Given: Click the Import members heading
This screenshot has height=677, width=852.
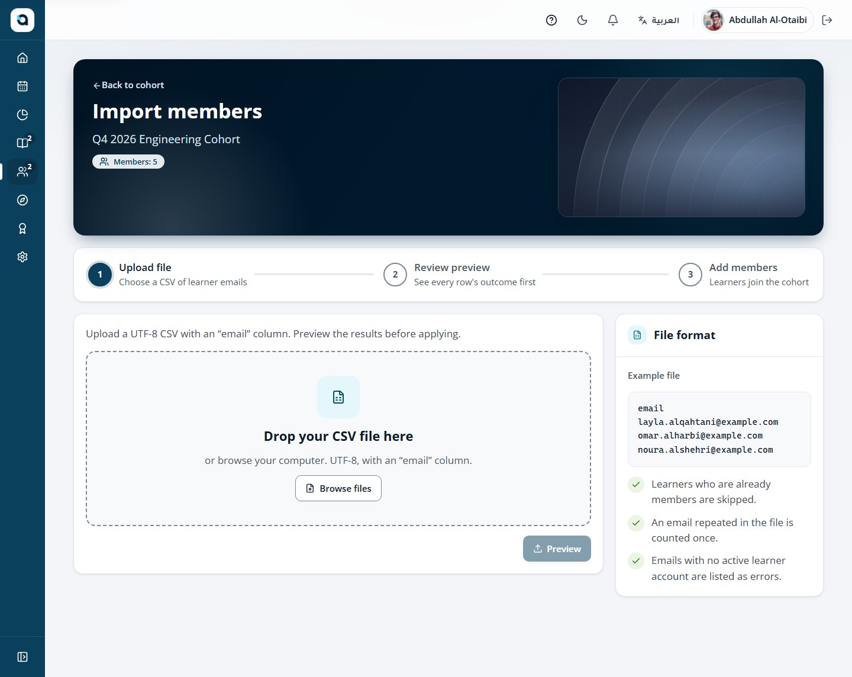Looking at the screenshot, I should (x=177, y=111).
